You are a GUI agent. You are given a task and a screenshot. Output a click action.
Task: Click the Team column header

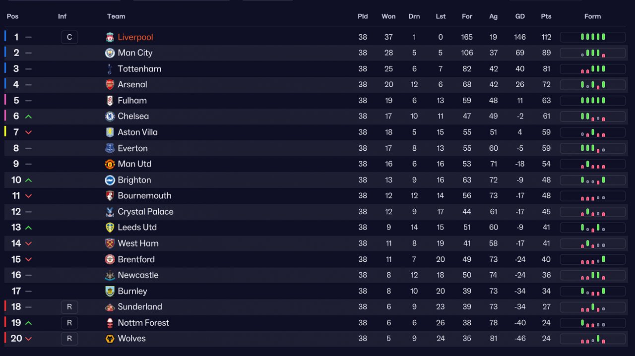point(116,16)
